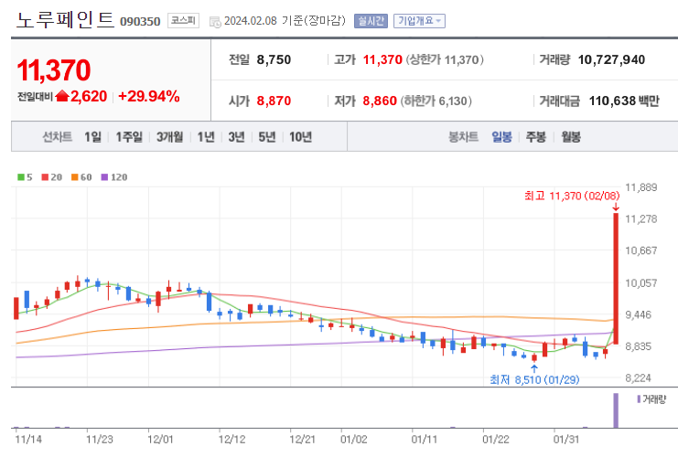Click the 12/12 date axis label

coord(231,440)
